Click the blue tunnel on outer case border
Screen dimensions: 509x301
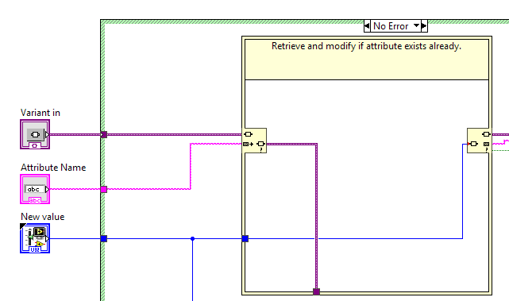[x=103, y=239]
